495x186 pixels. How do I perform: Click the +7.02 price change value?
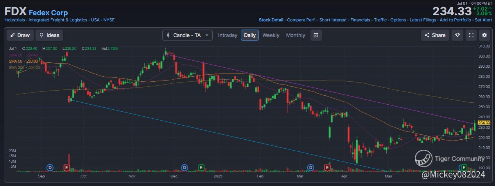pyautogui.click(x=482, y=9)
